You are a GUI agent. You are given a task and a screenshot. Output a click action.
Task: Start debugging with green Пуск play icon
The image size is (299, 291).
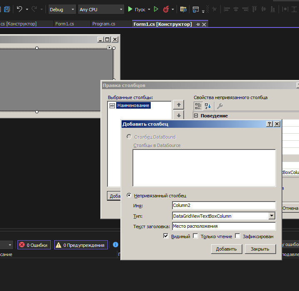[x=130, y=9]
